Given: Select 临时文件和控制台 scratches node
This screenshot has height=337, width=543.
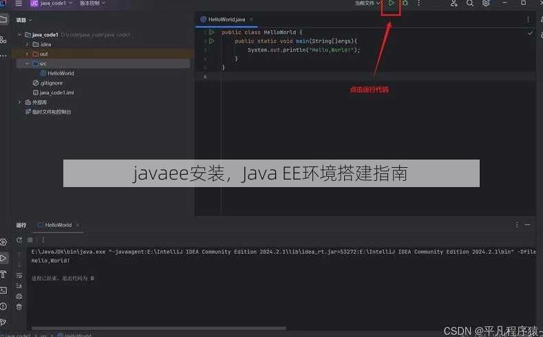Looking at the screenshot, I should [x=48, y=112].
